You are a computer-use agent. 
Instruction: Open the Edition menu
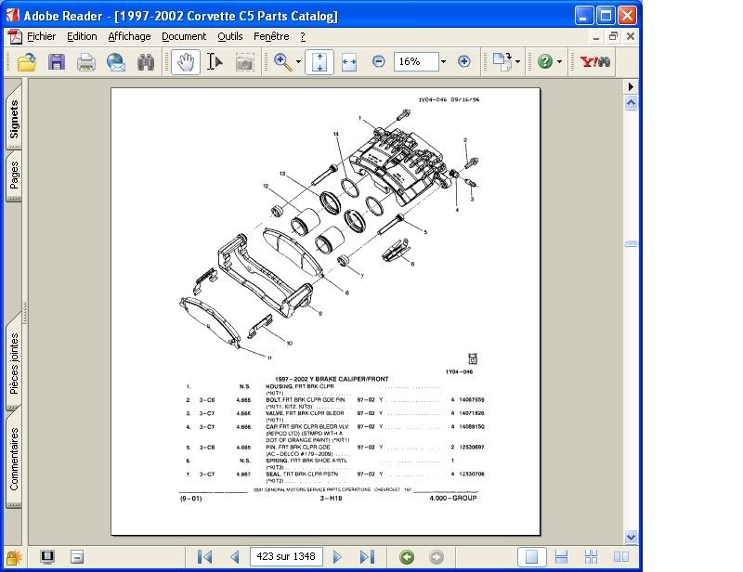tap(82, 36)
